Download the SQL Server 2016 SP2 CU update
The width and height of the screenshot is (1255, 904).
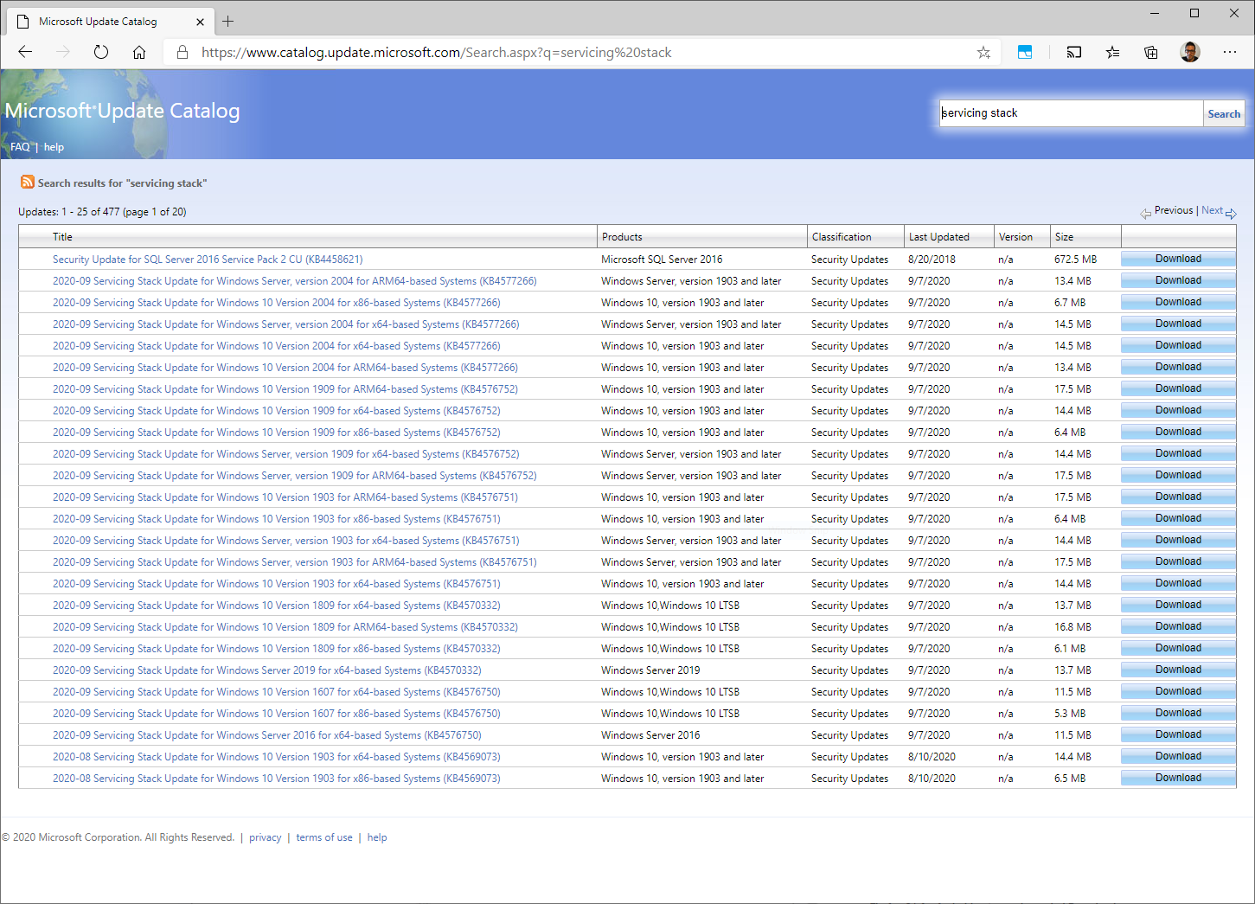1178,259
